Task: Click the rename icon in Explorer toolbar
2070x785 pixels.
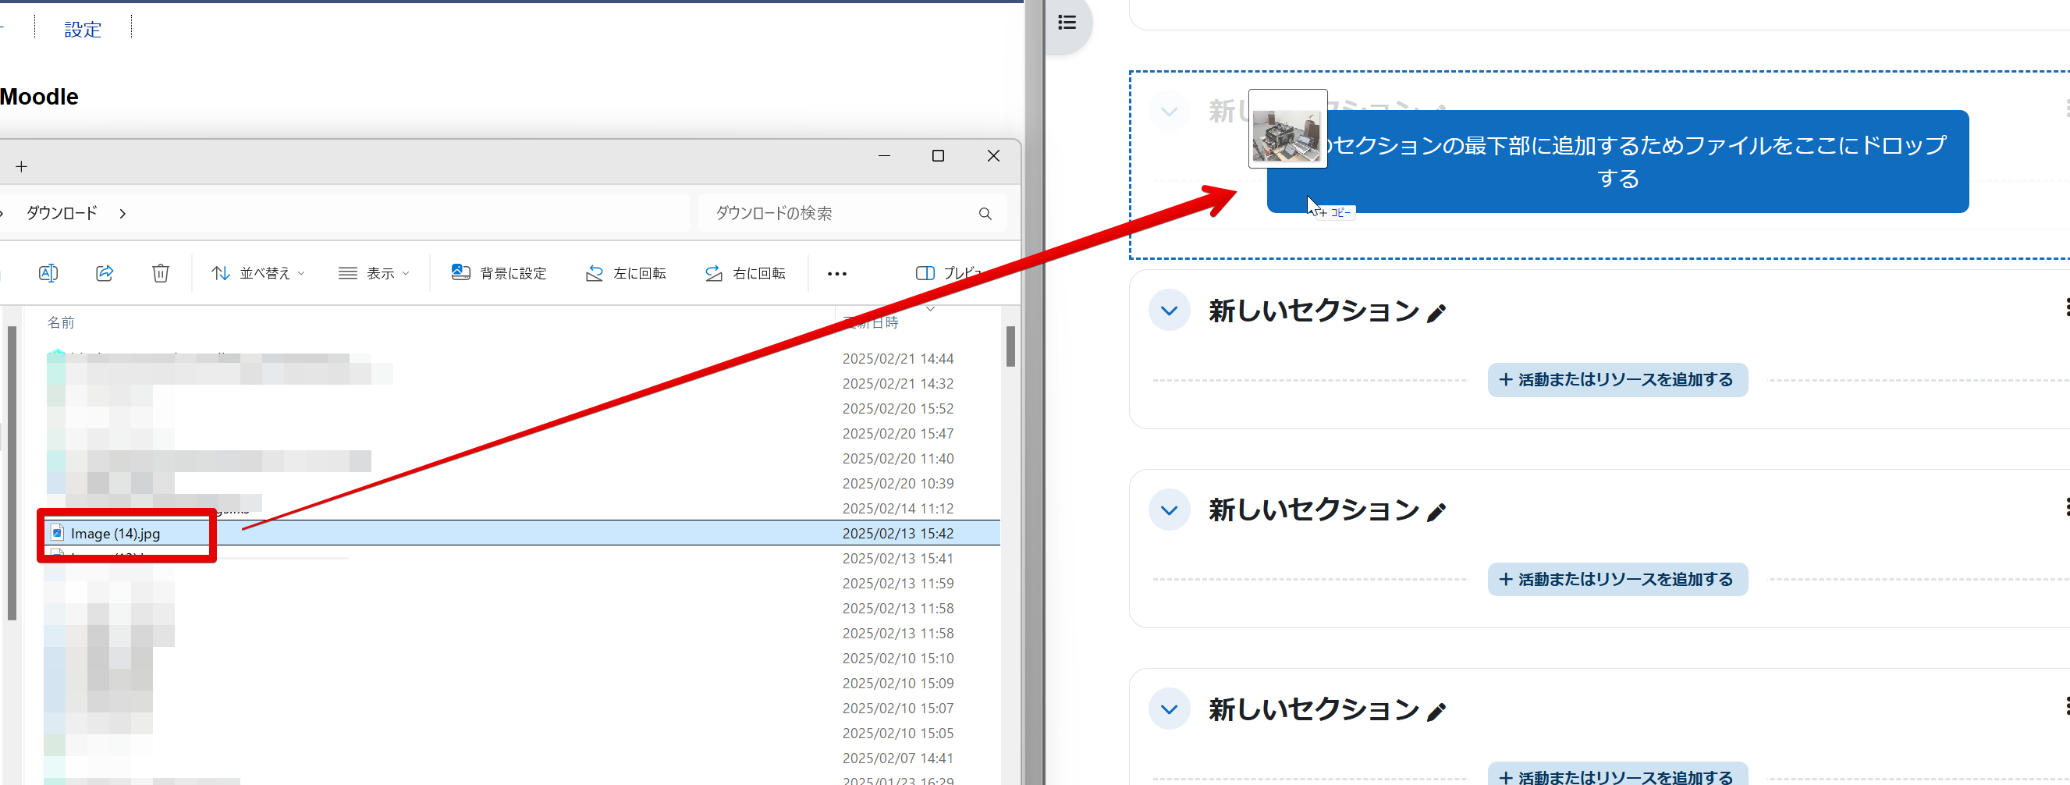Action: click(48, 273)
